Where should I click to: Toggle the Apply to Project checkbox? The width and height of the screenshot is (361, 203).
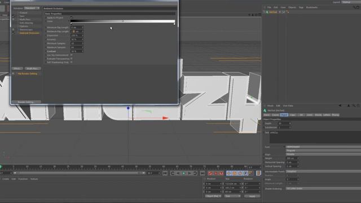(x=71, y=17)
